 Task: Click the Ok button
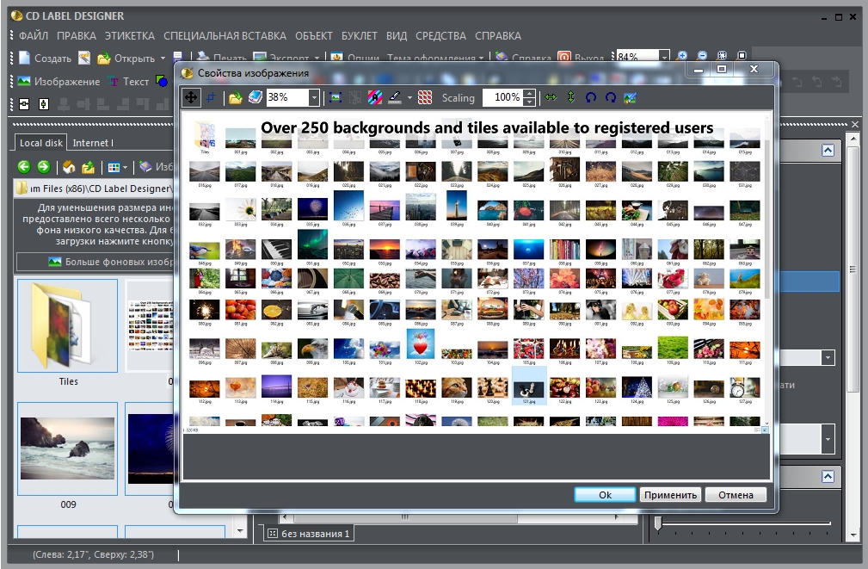[x=605, y=495]
